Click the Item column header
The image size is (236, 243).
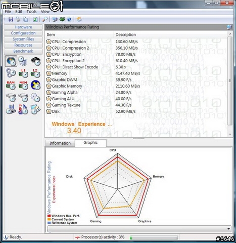tap(79, 35)
